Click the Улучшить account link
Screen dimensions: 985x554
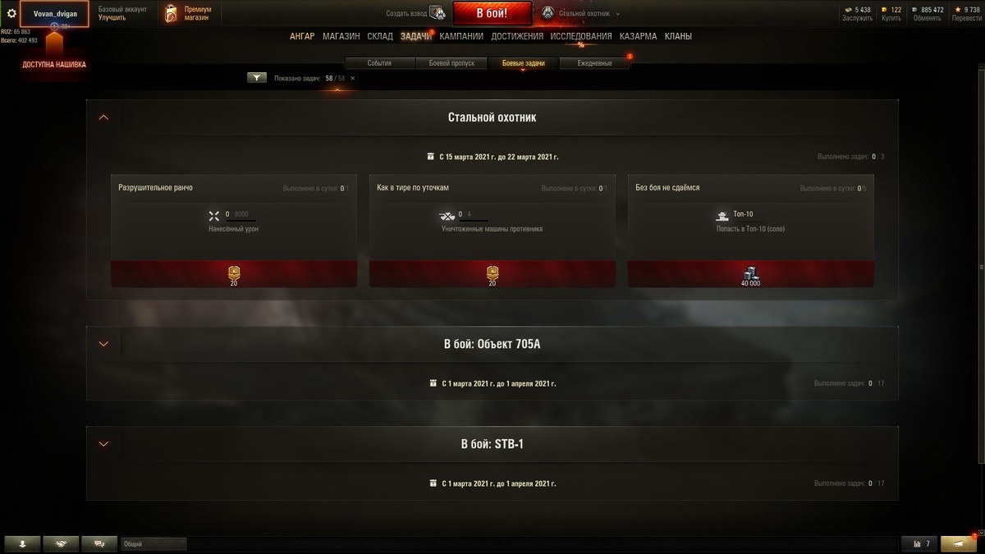coord(112,17)
